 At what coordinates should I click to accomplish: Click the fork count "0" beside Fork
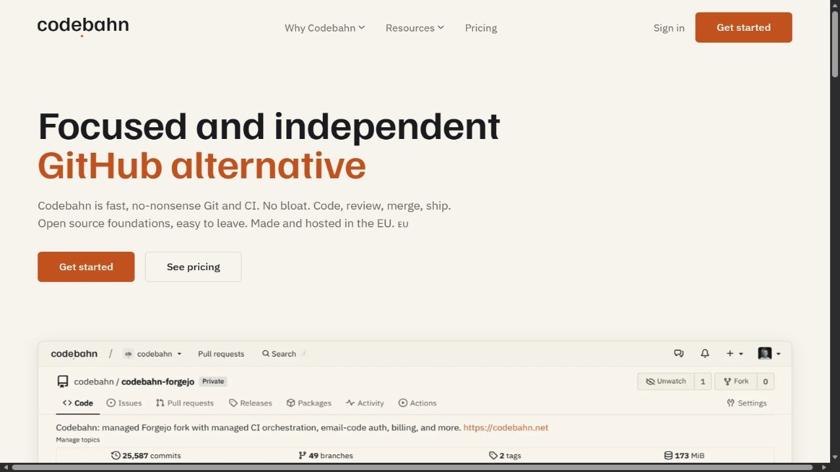(765, 382)
